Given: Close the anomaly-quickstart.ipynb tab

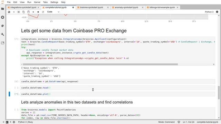Looking at the screenshot, I should pyautogui.click(x=143, y=8).
